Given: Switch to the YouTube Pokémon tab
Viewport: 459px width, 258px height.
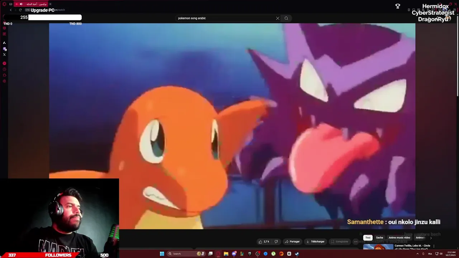Looking at the screenshot, I should click(x=31, y=4).
